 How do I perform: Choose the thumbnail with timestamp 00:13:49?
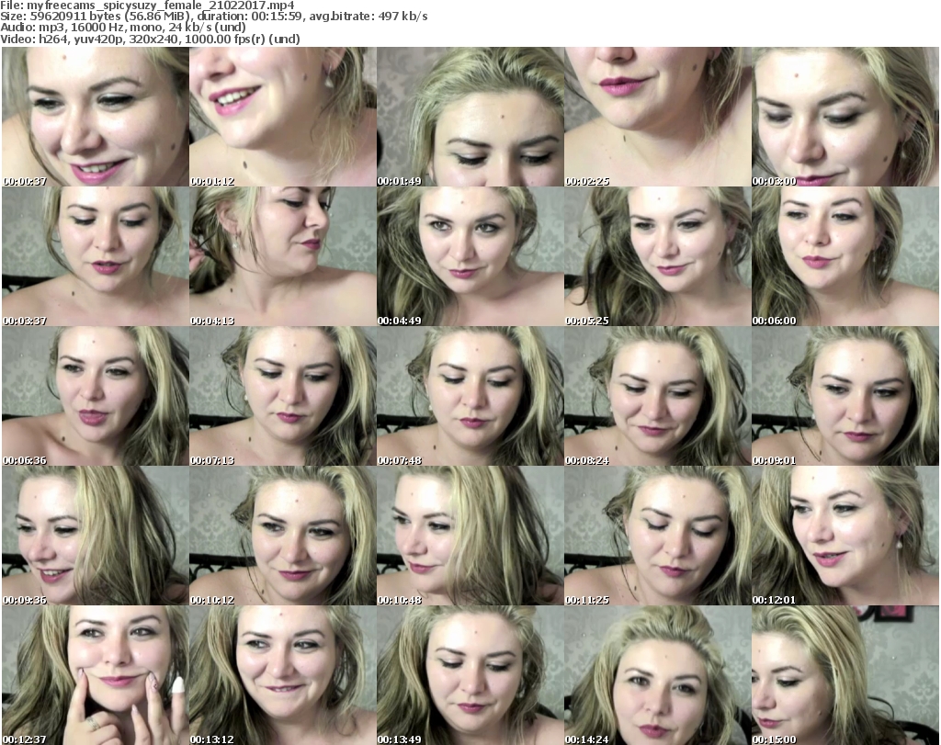point(470,675)
